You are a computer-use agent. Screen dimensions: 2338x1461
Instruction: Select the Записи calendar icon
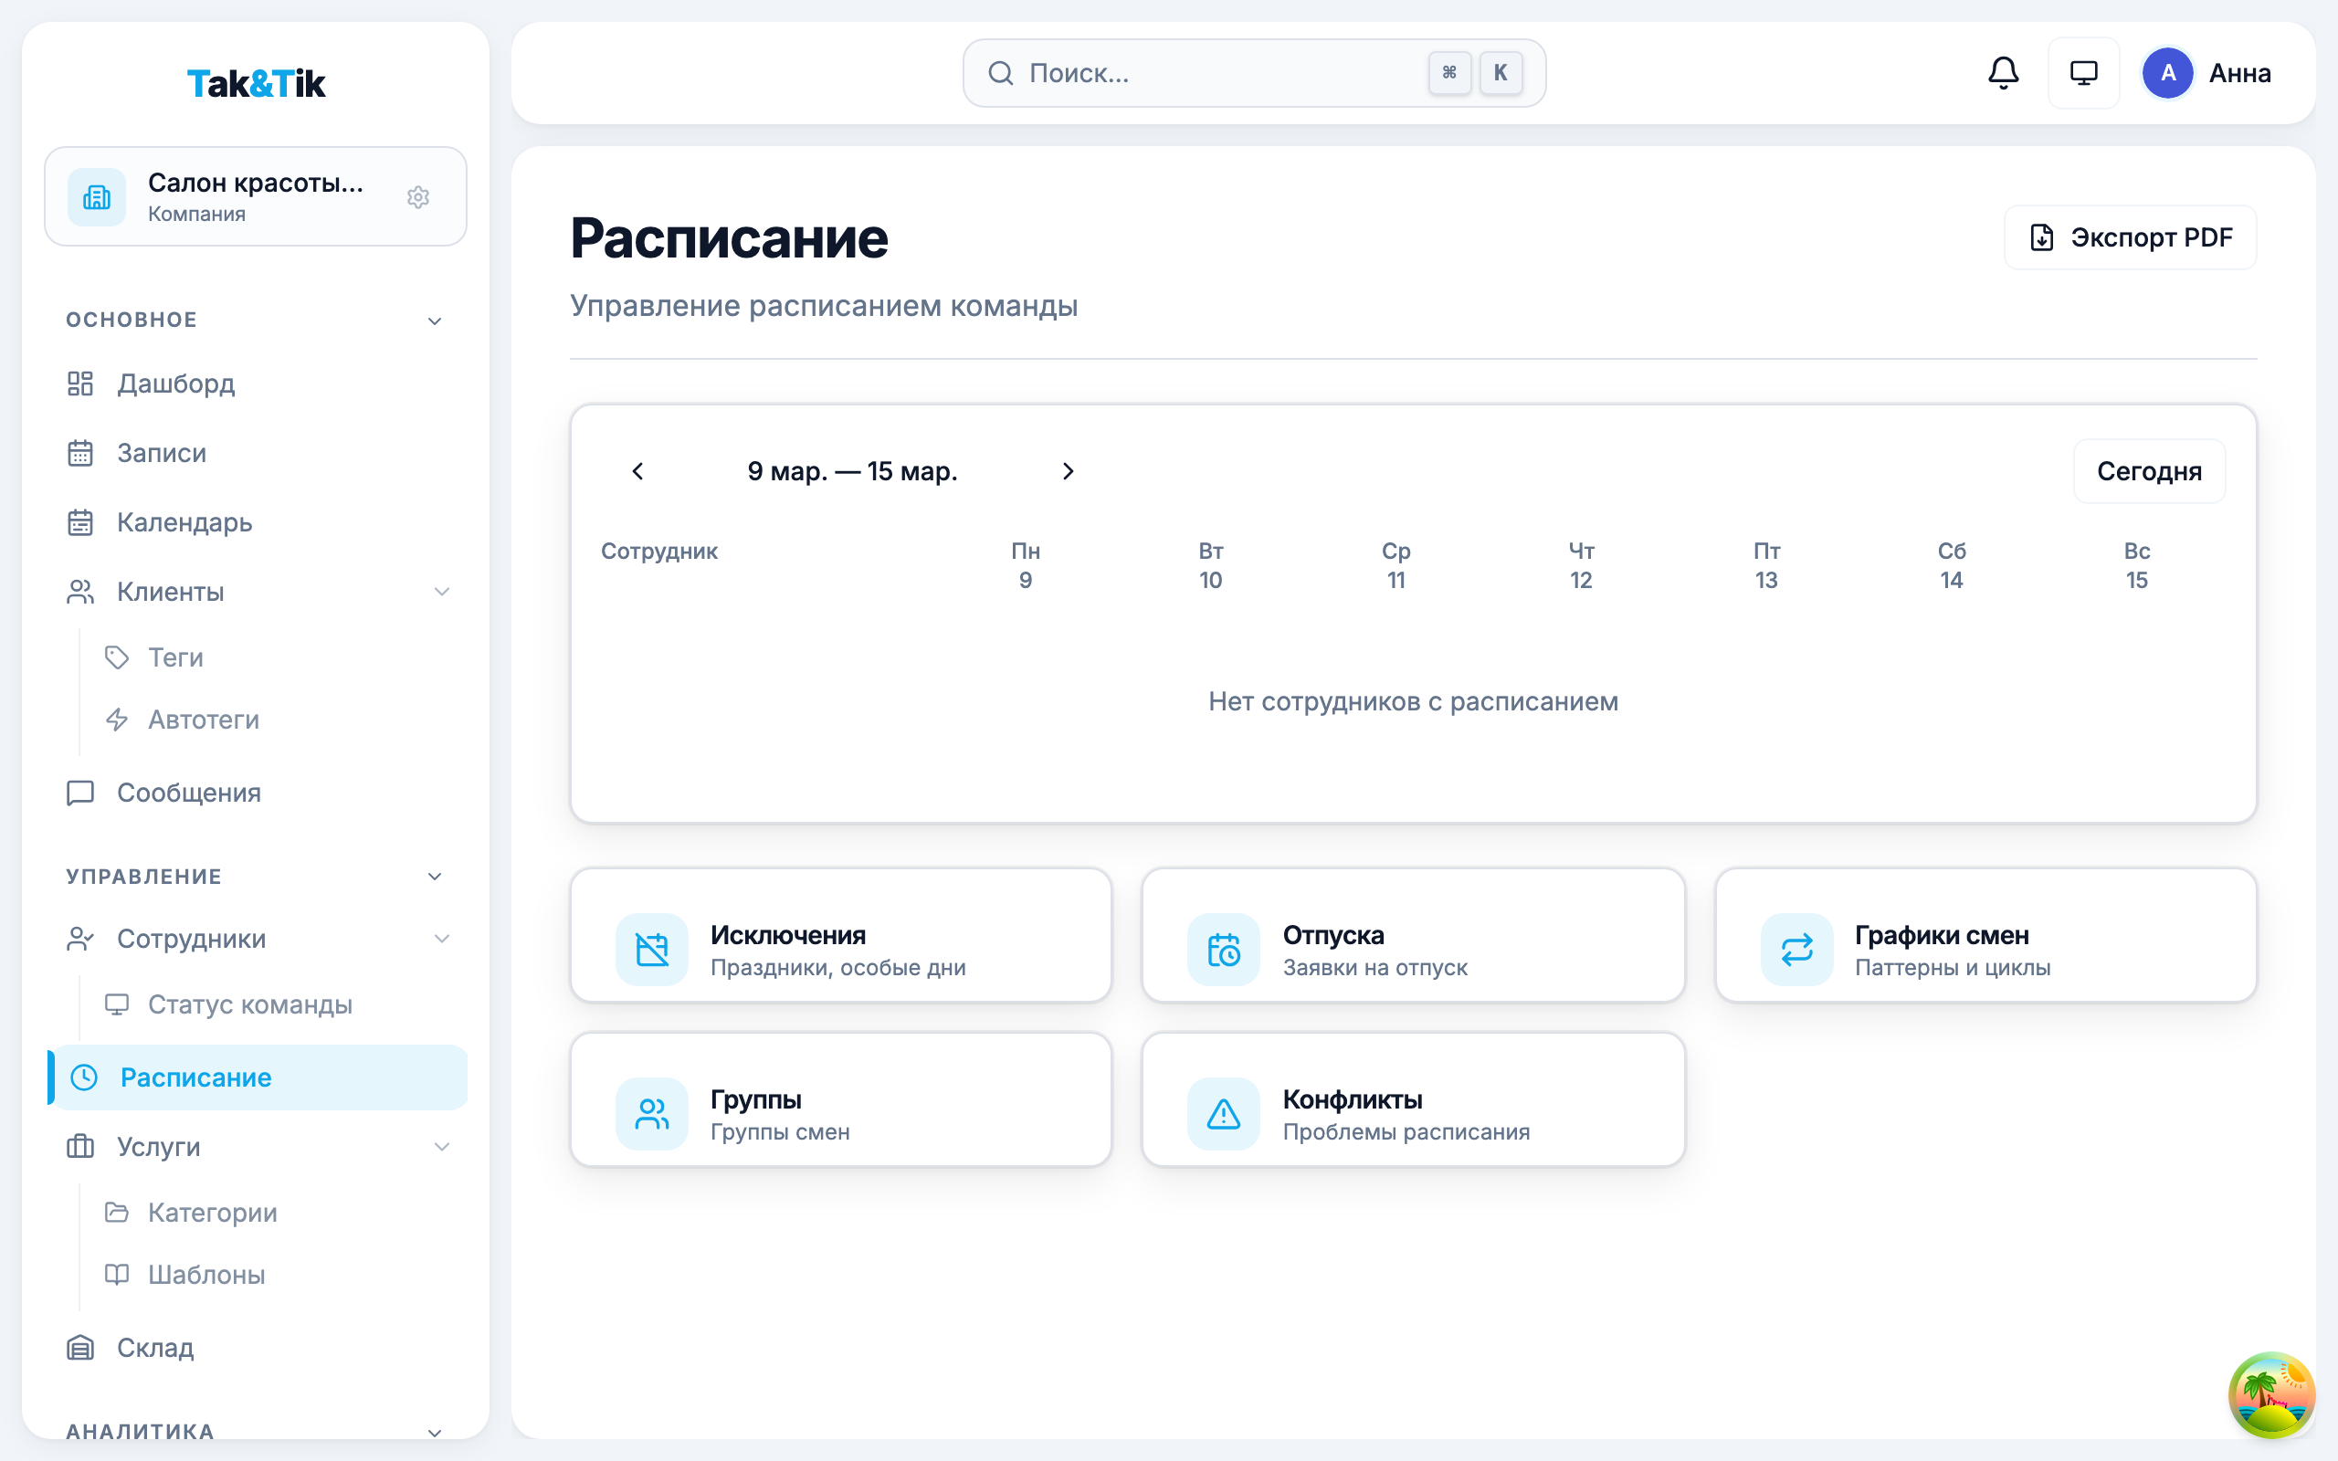80,453
